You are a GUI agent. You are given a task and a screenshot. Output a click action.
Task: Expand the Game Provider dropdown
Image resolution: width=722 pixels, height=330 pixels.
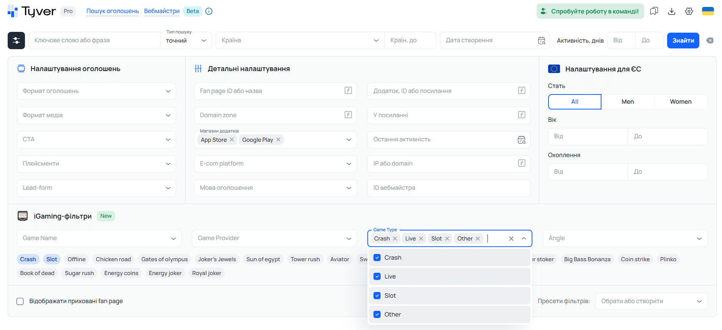pyautogui.click(x=274, y=238)
